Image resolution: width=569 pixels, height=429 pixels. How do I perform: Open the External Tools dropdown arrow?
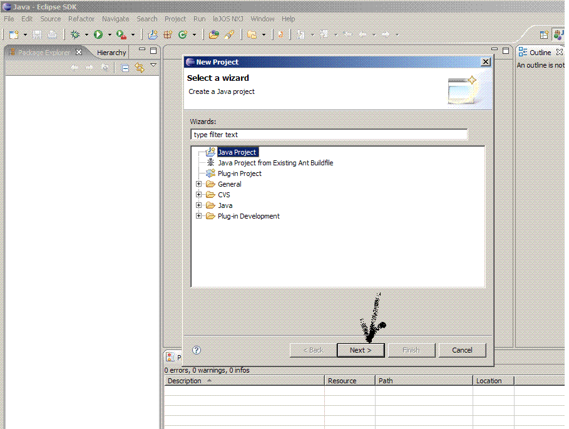click(133, 35)
